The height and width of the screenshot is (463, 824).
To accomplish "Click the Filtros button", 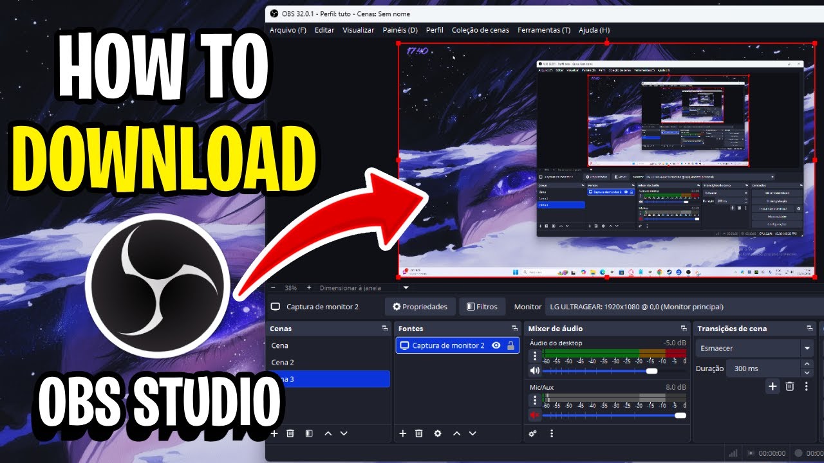I will click(x=482, y=307).
